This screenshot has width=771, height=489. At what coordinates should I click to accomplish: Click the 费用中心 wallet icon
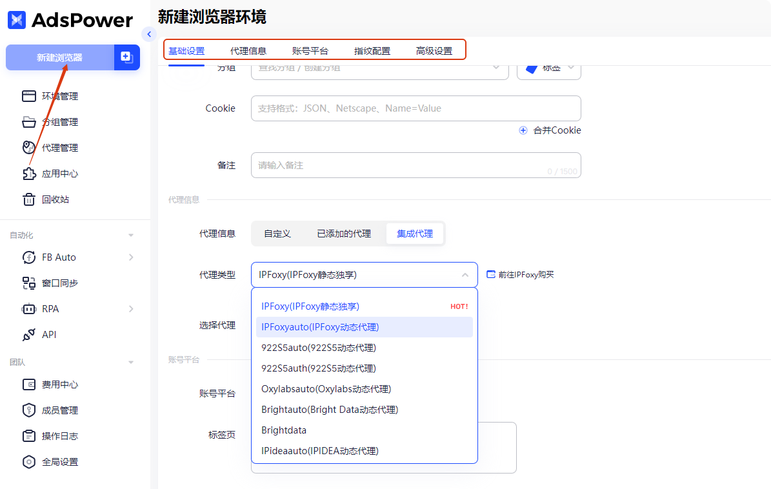[29, 384]
